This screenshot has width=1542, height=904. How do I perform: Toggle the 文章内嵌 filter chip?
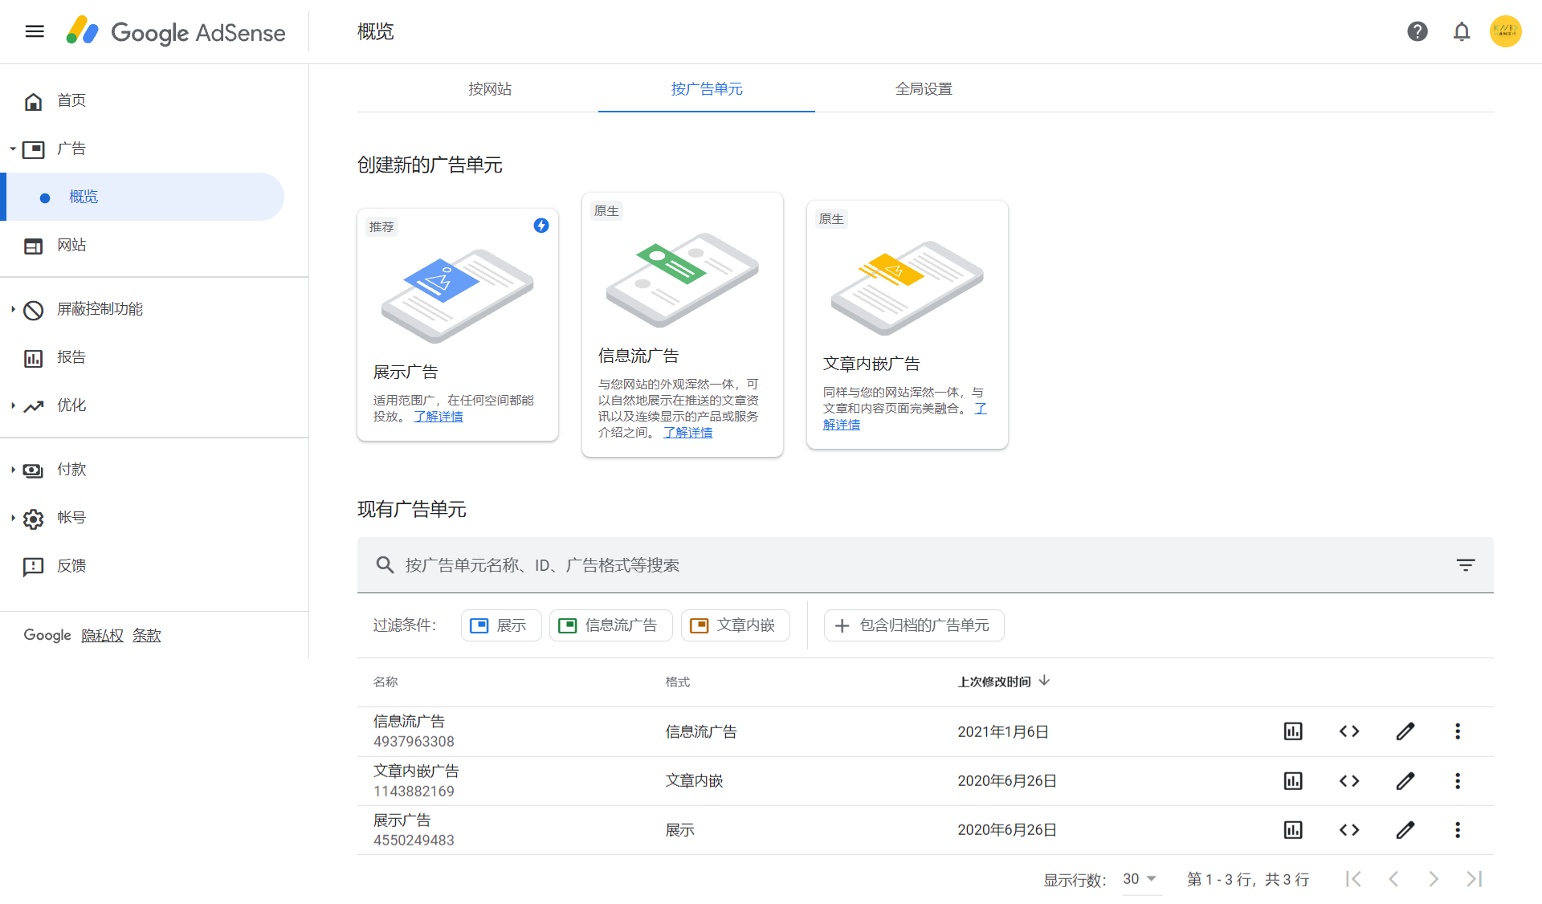[x=735, y=625]
